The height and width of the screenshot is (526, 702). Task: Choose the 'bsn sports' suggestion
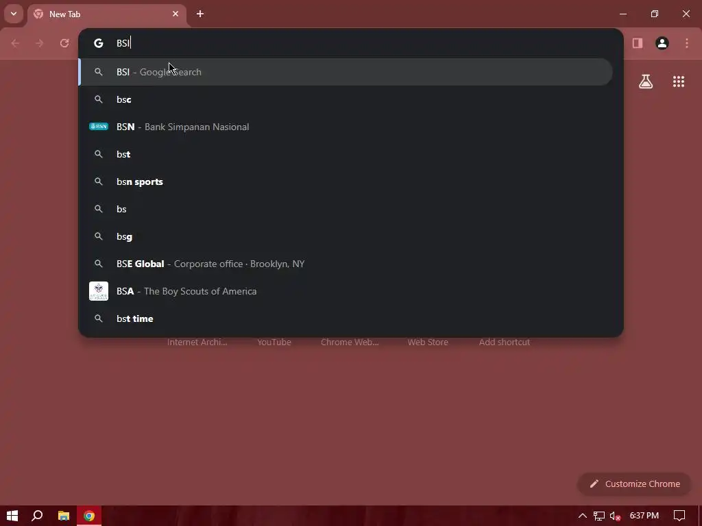(346, 181)
